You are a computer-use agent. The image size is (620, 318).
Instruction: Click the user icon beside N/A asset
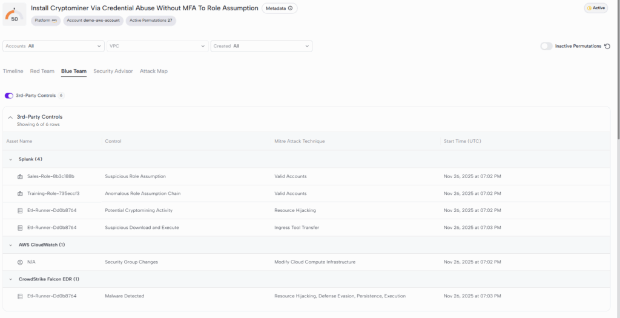click(x=20, y=262)
